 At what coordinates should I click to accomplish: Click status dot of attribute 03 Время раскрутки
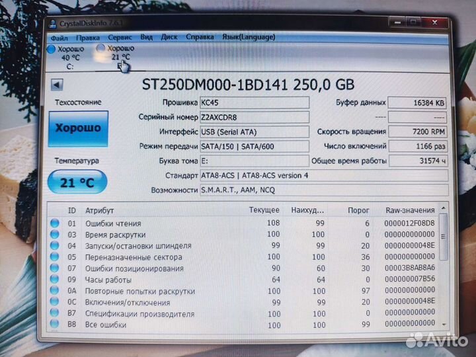tap(55, 234)
